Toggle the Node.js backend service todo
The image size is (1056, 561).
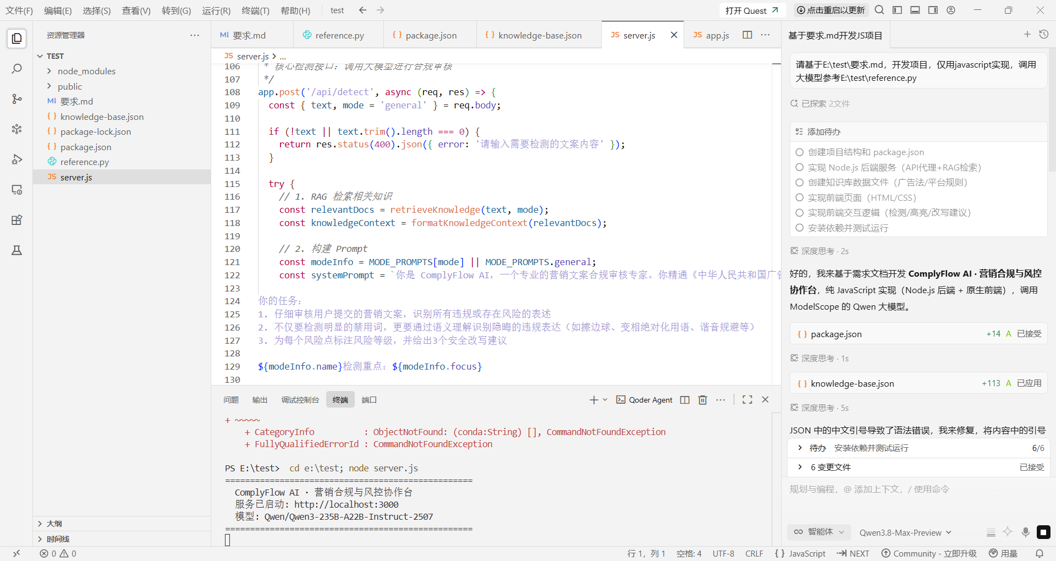[800, 167]
